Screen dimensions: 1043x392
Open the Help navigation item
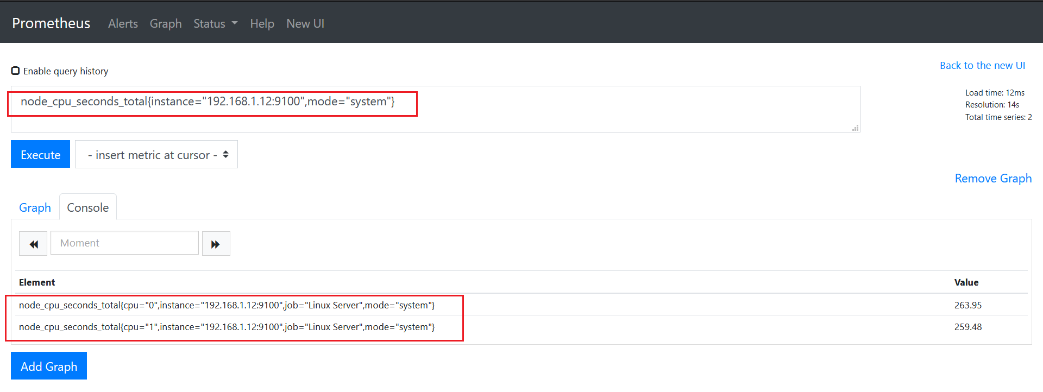[x=262, y=24]
